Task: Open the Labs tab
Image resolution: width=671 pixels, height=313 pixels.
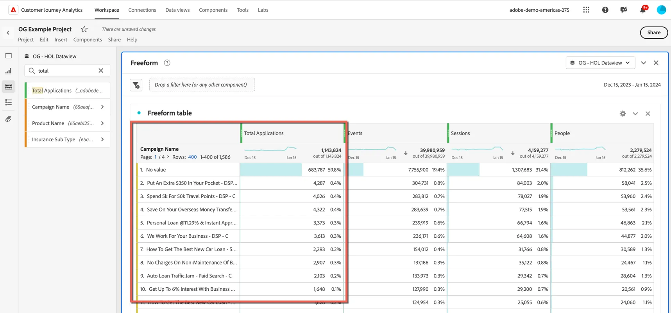Action: (263, 10)
